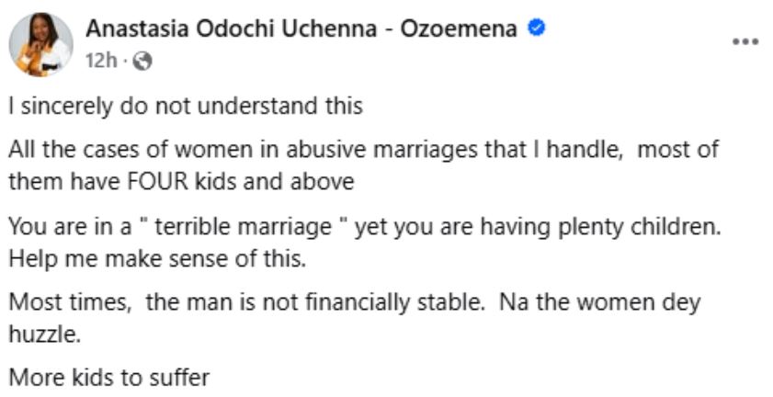Click the 12h post timestamp
Viewport: 773px width, 397px height.
tap(100, 62)
